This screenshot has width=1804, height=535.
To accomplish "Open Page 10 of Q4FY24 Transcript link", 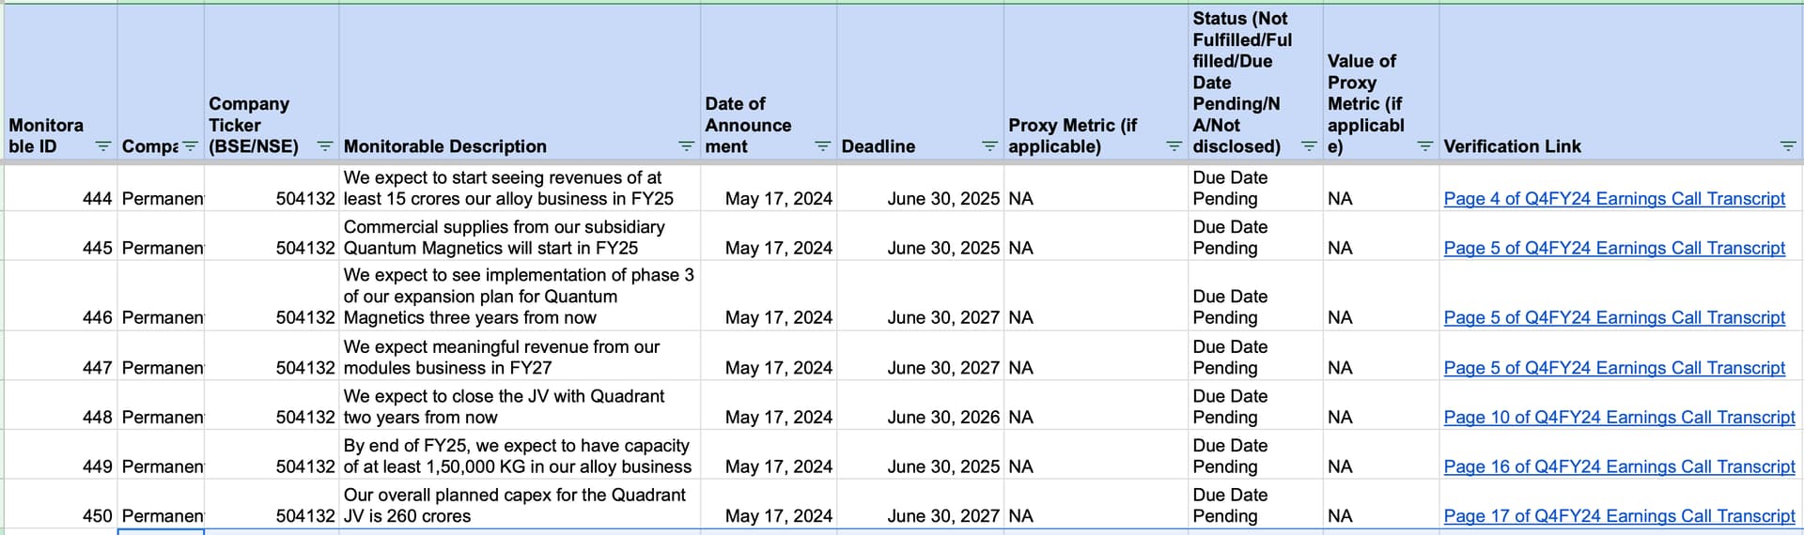I will pos(1618,418).
